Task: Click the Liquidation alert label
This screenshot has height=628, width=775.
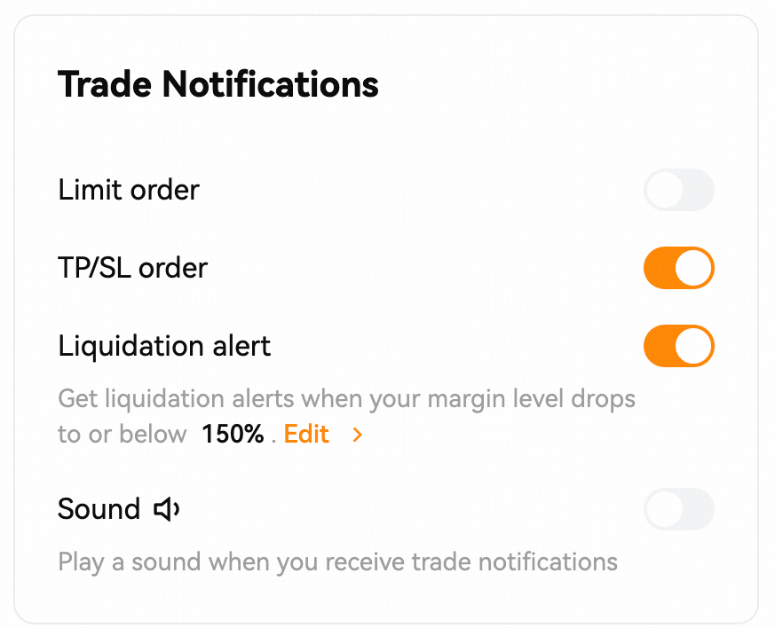Action: (164, 346)
